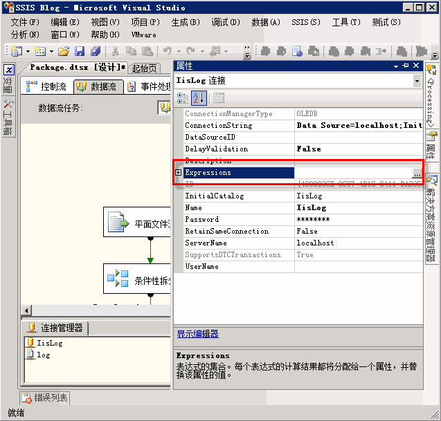Select the 平面文件 source component on canvas
The height and width of the screenshot is (421, 441).
(x=137, y=222)
